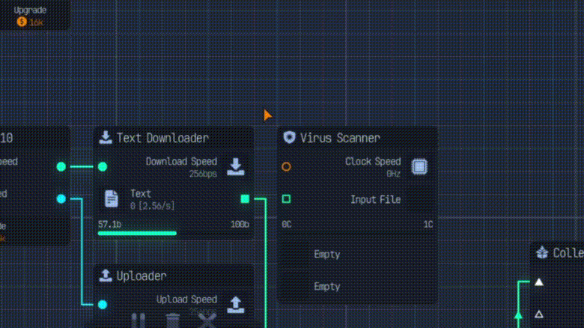Select the green square Input File port
The height and width of the screenshot is (328, 584).
(286, 199)
